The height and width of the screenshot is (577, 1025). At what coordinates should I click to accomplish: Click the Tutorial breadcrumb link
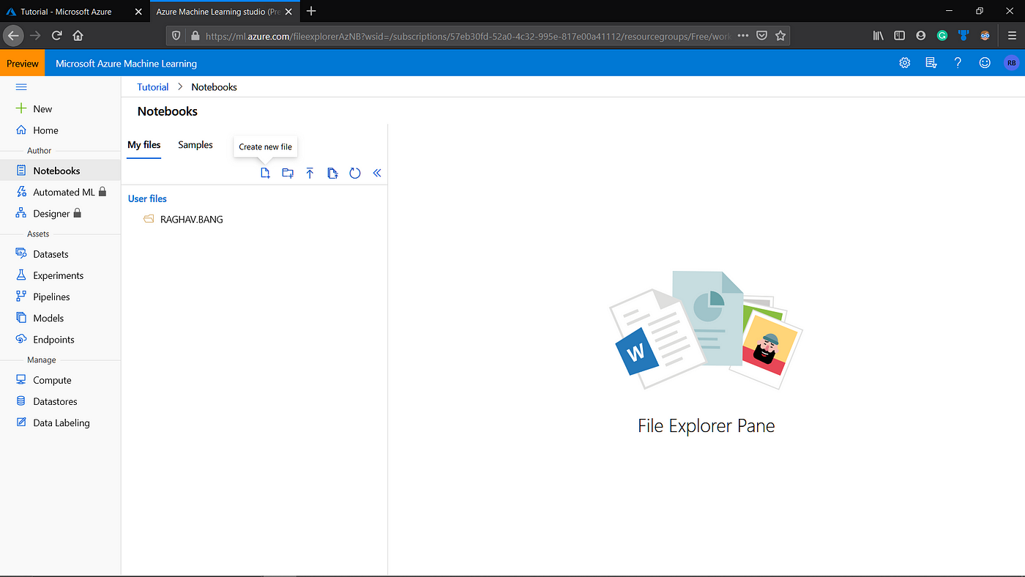tap(153, 86)
